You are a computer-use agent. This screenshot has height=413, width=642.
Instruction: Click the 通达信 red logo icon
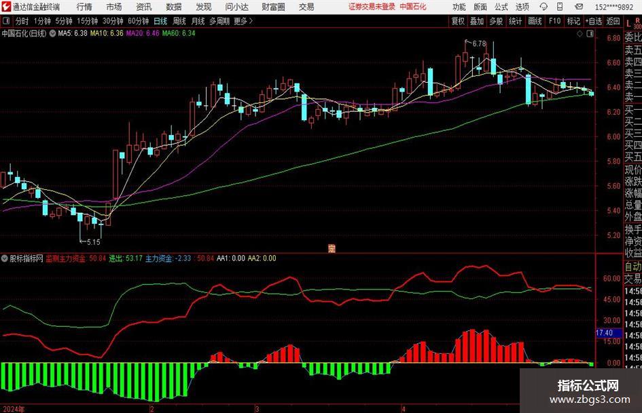click(6, 7)
